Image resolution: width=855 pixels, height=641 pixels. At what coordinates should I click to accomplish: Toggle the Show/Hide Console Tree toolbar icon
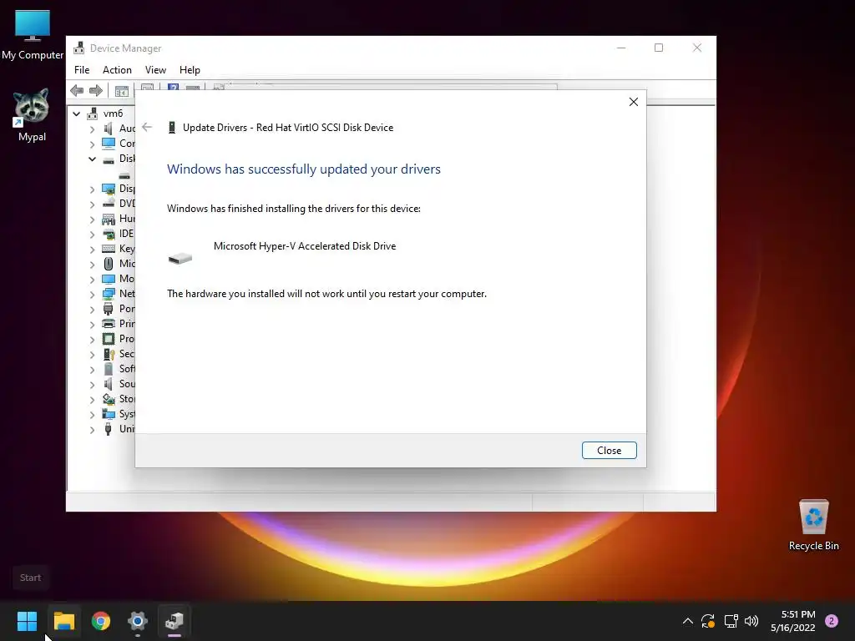click(x=122, y=91)
